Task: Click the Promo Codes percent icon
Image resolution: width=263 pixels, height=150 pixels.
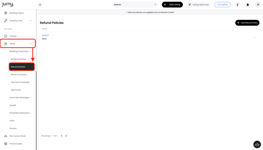Action: tap(5, 144)
